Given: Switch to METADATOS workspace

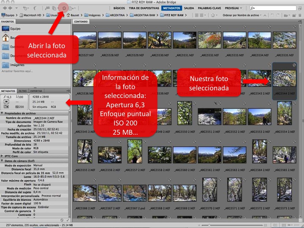Looking at the screenshot, I should (x=171, y=8).
